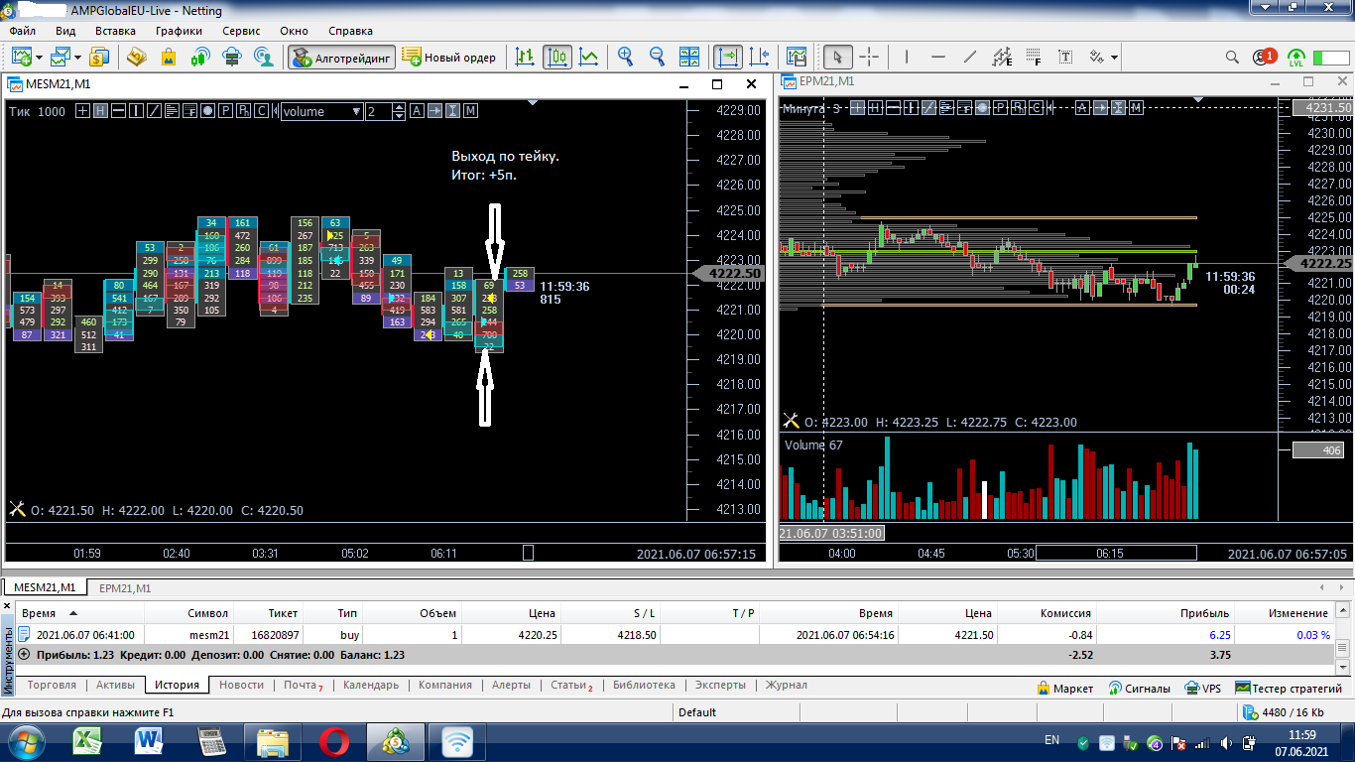Screen dimensions: 1355x762
Task: Switch chart to line chart mode
Action: (x=589, y=57)
